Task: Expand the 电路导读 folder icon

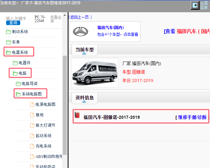Action: pyautogui.click(x=18, y=84)
